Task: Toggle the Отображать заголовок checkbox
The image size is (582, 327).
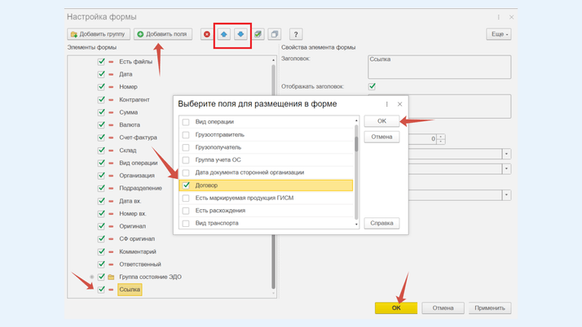Action: (372, 86)
